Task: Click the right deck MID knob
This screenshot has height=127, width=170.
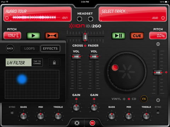Action: point(129,116)
